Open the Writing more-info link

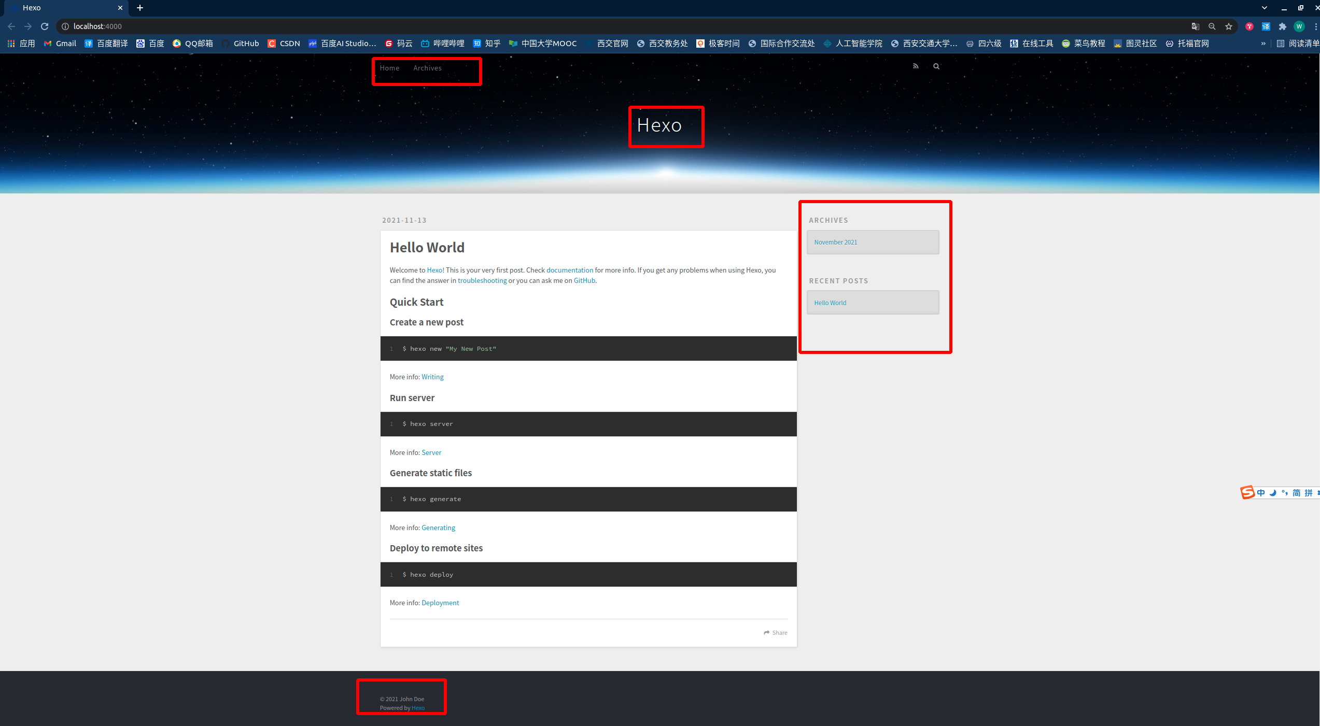[432, 377]
